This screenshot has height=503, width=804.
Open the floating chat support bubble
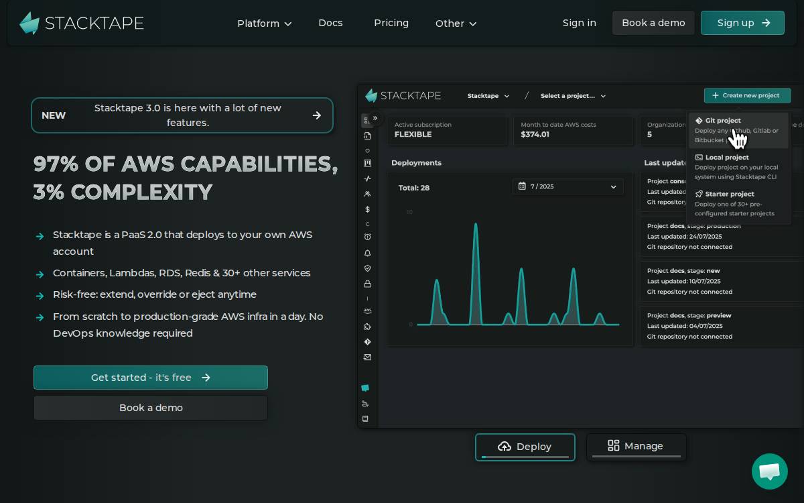click(x=770, y=471)
